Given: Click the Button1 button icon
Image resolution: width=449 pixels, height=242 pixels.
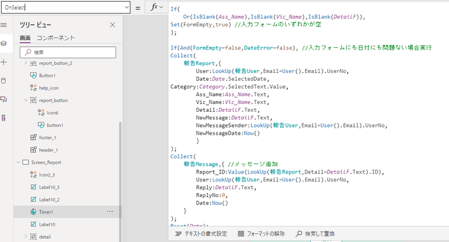Looking at the screenshot, I should tap(33, 75).
